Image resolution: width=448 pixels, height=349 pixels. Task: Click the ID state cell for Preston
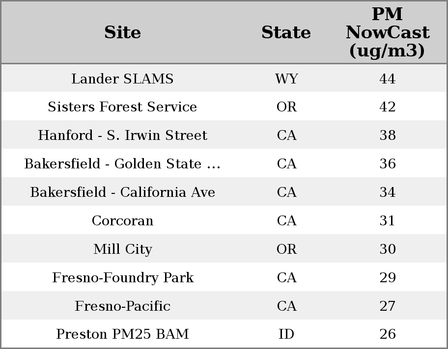point(286,334)
